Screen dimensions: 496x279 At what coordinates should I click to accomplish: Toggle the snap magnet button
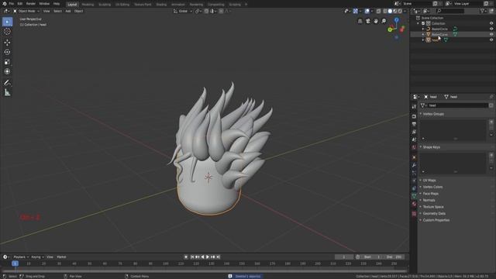pos(206,11)
